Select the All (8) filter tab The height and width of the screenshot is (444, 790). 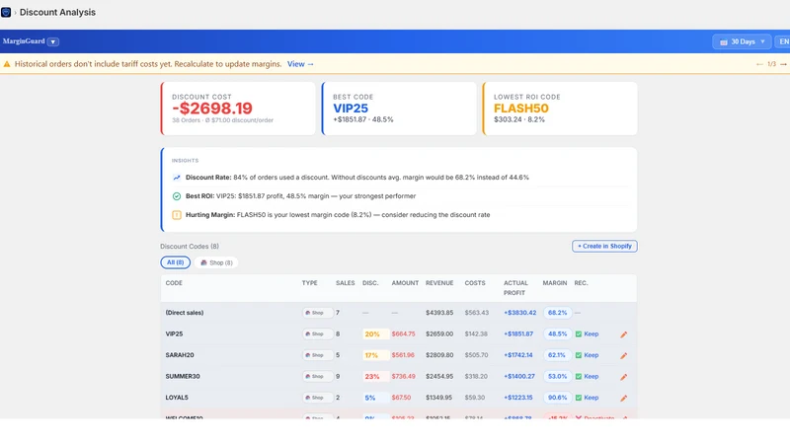(x=176, y=262)
